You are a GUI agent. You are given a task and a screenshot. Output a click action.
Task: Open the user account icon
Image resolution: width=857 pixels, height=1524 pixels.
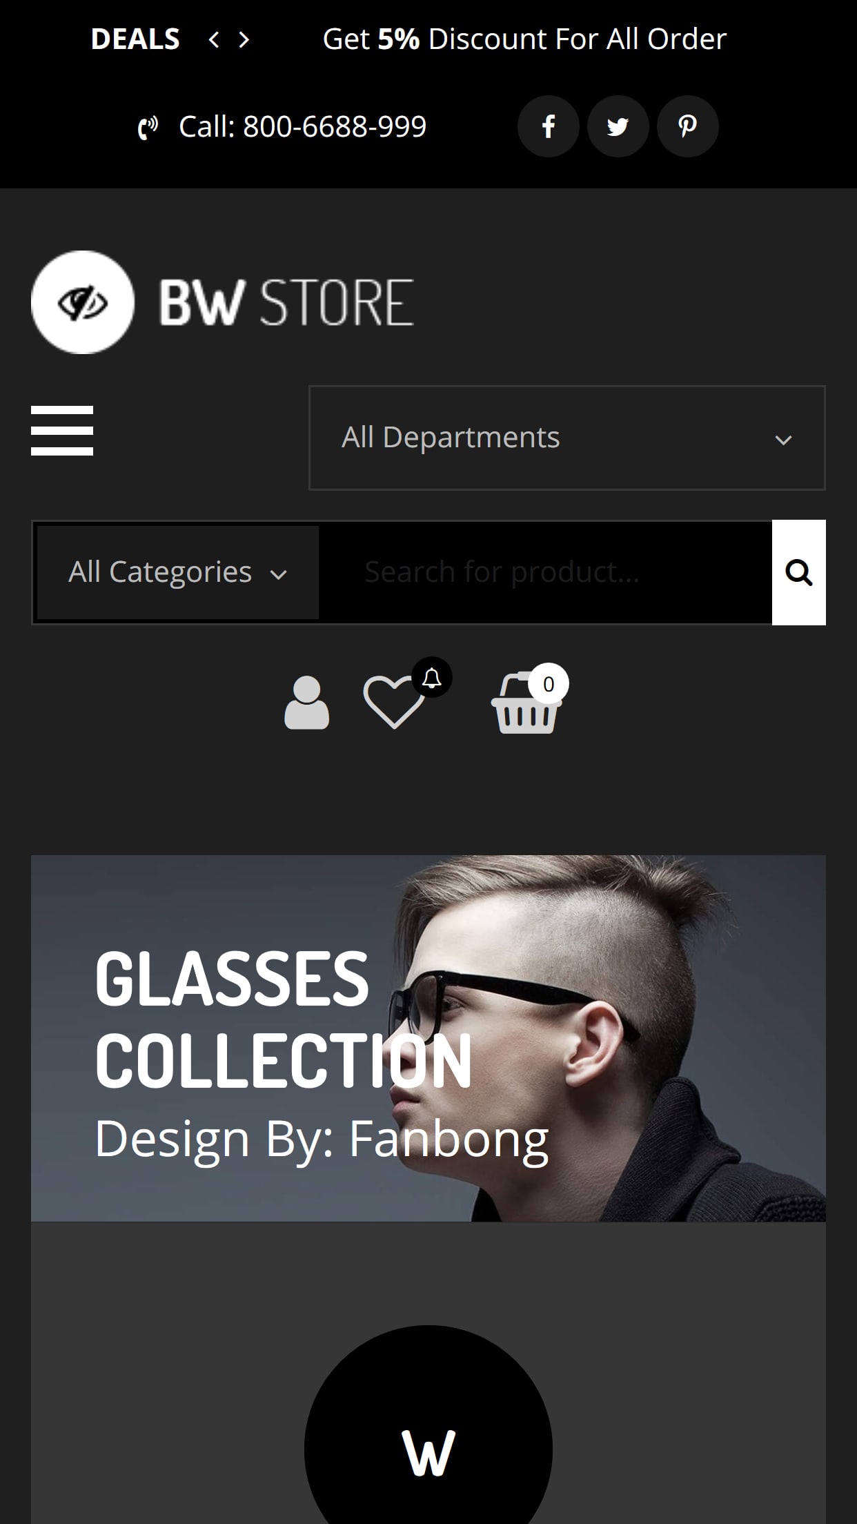(x=307, y=703)
